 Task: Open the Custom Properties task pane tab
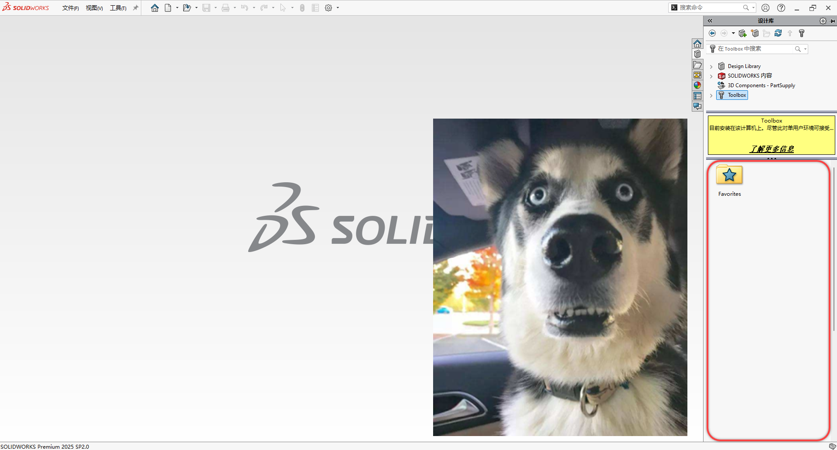697,96
